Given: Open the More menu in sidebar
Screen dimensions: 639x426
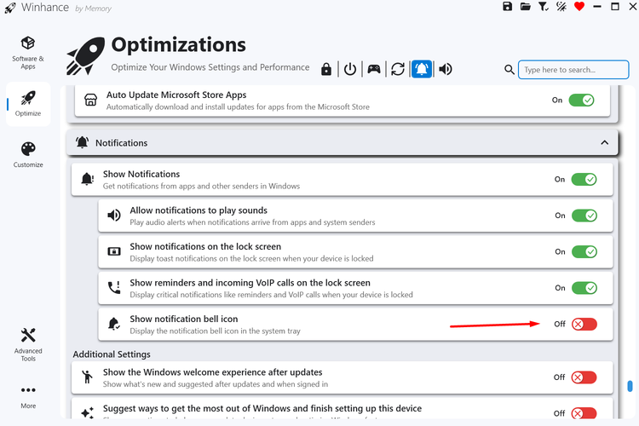Looking at the screenshot, I should coord(28,395).
